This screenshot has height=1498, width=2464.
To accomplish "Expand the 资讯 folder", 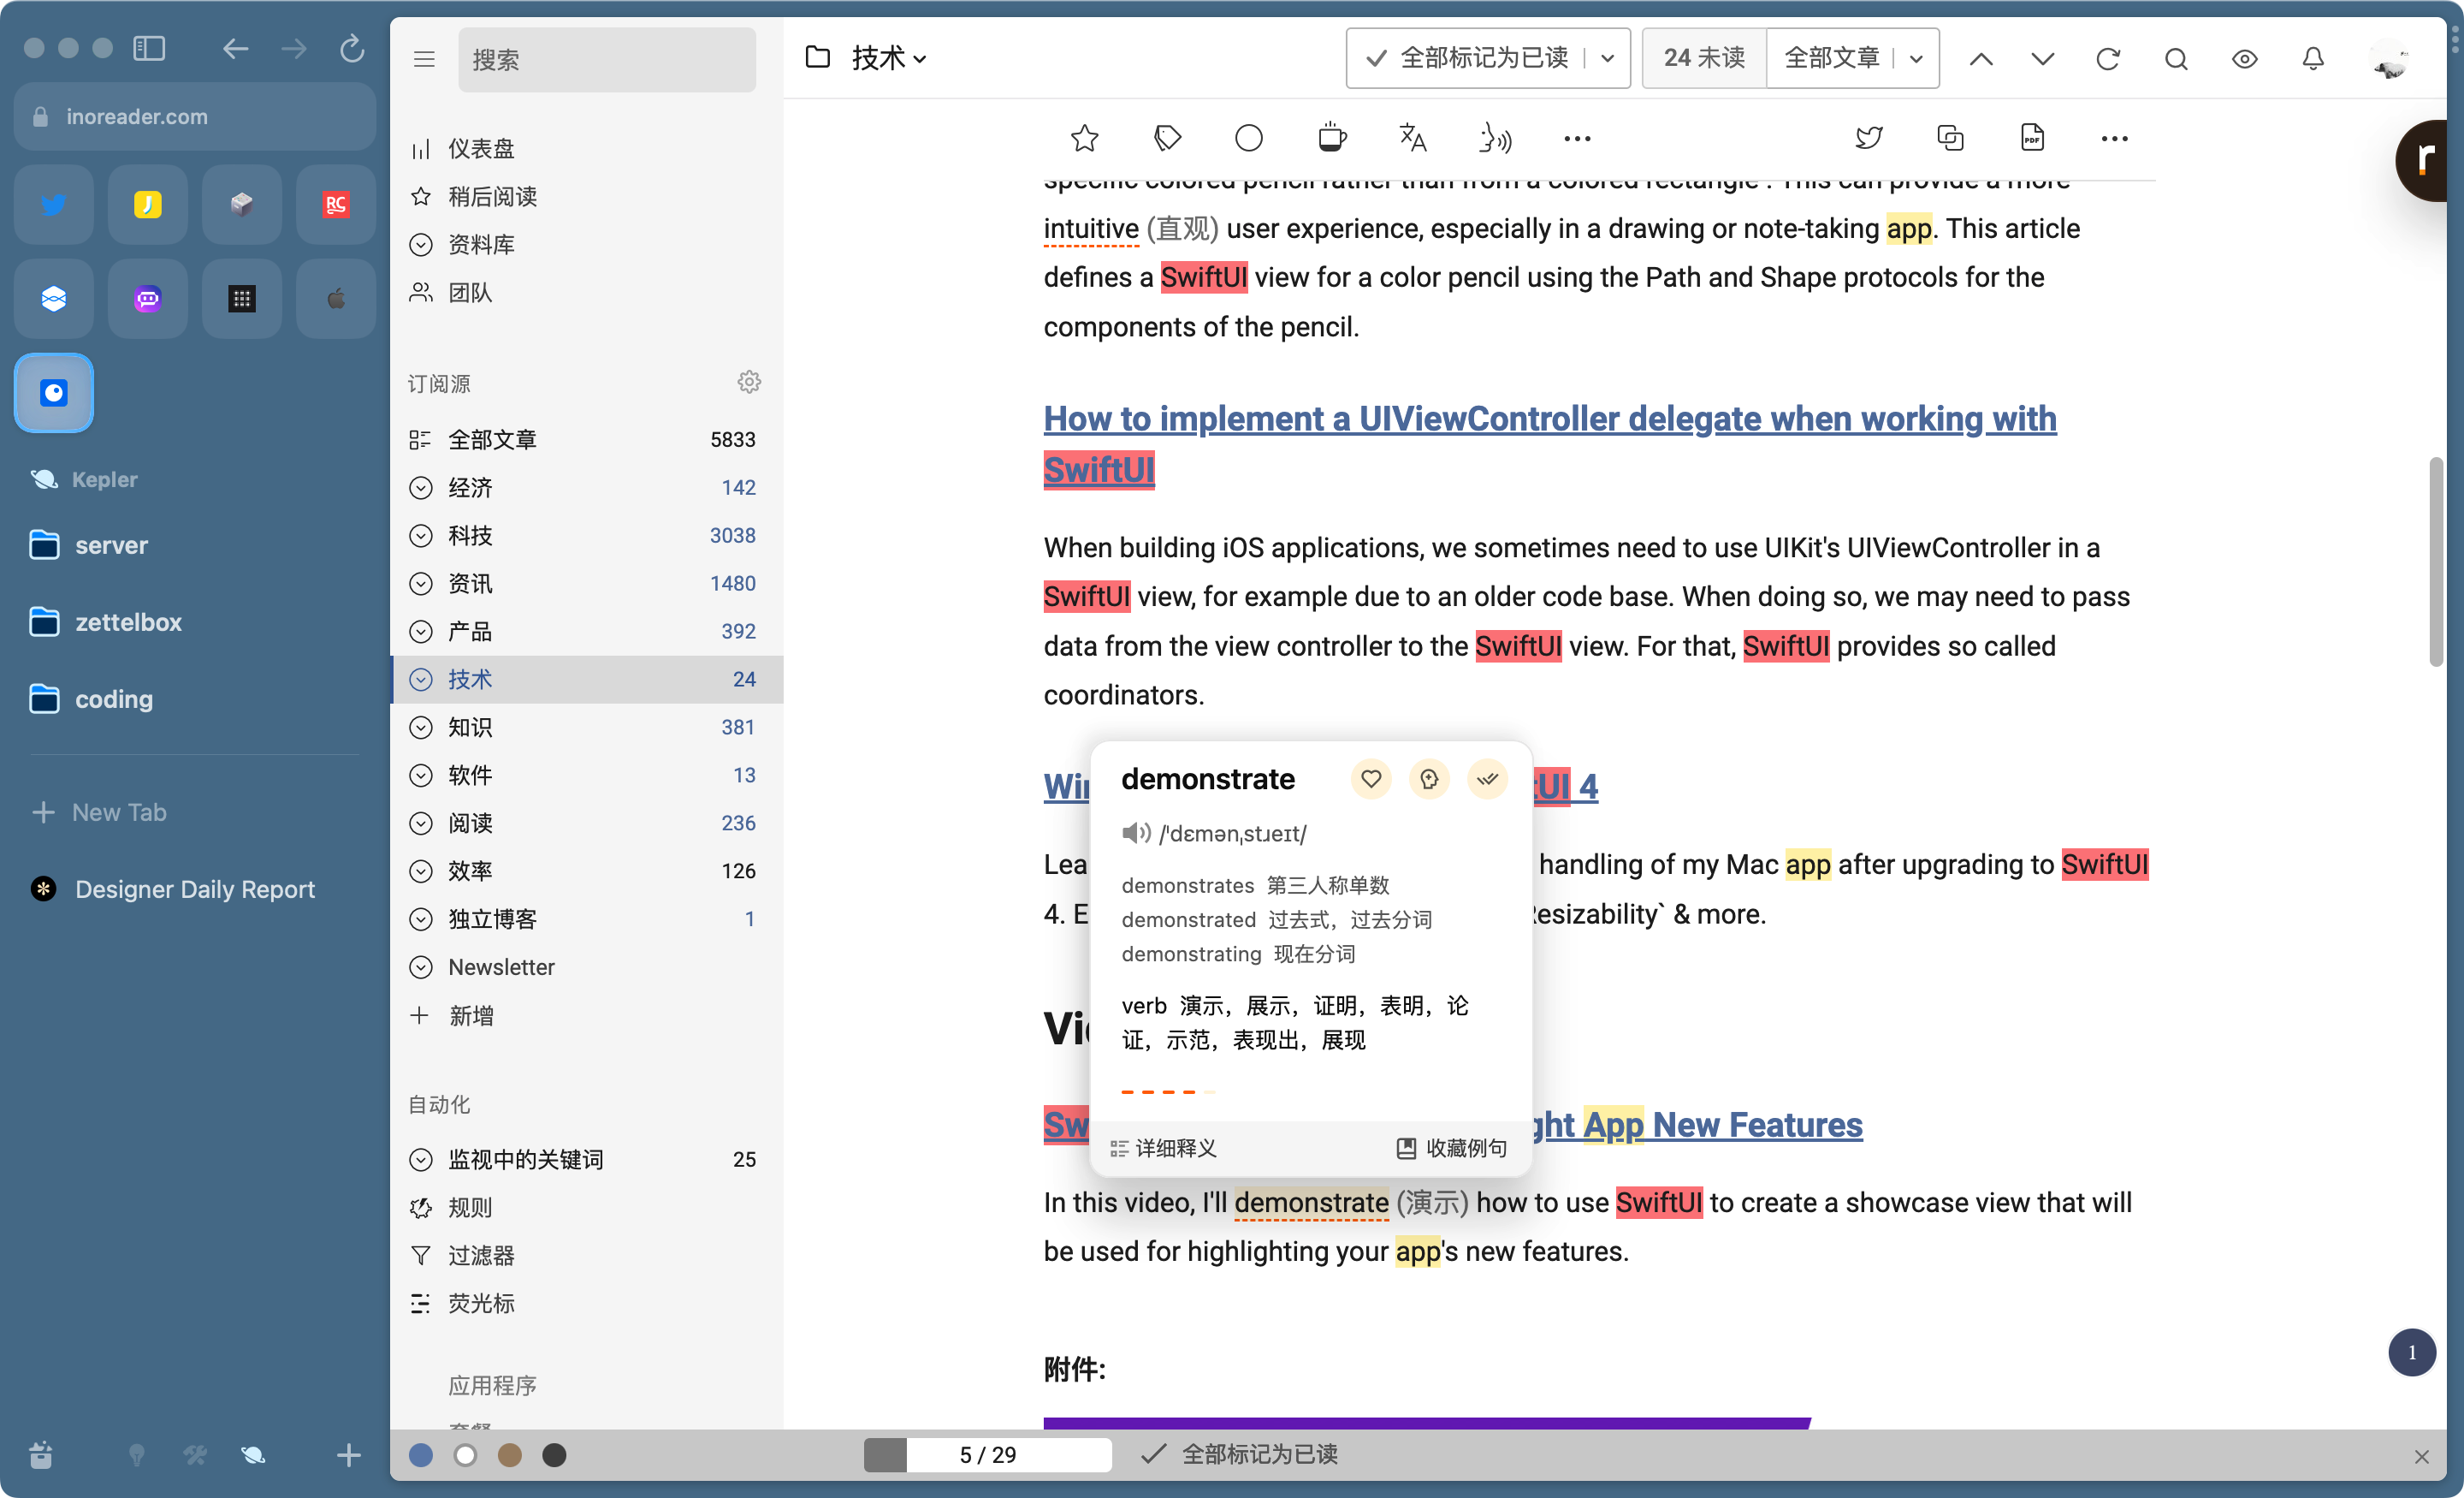I will (x=421, y=584).
